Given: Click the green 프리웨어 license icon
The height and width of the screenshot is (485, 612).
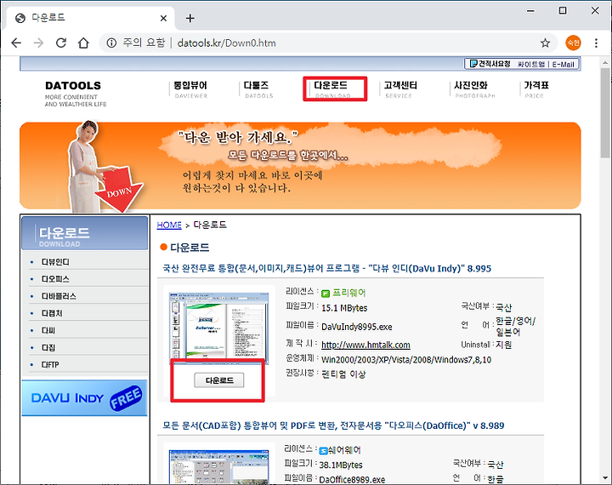Looking at the screenshot, I should click(x=326, y=294).
